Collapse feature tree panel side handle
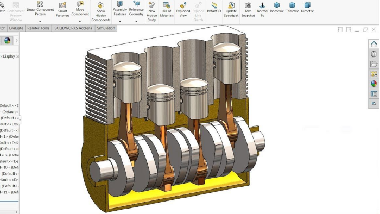Image resolution: width=380 pixels, height=214 pixels. (20, 119)
